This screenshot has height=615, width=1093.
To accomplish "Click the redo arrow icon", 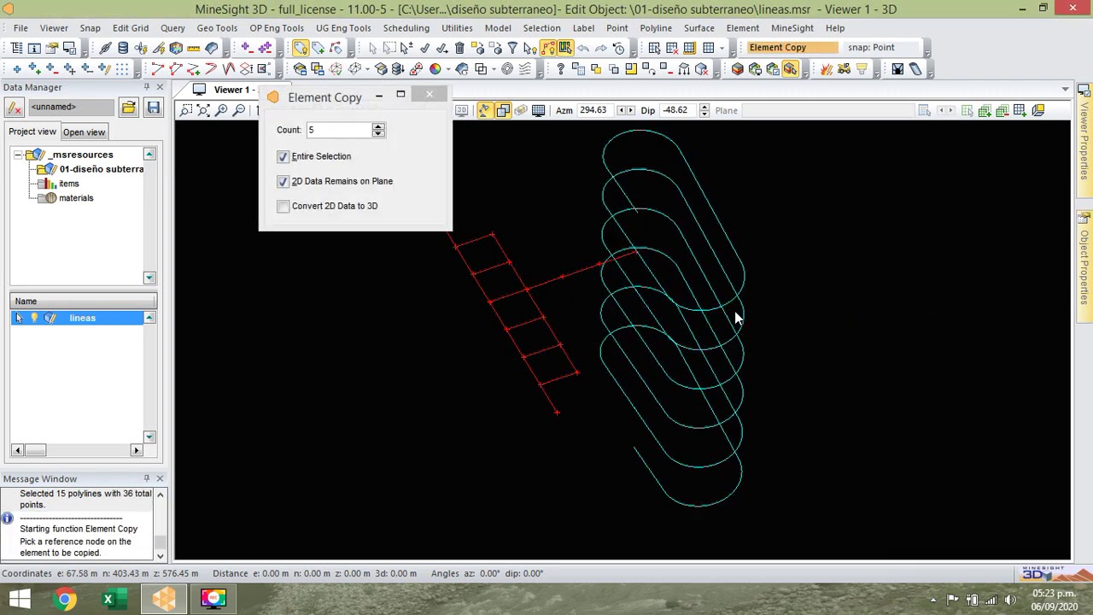I will (600, 47).
